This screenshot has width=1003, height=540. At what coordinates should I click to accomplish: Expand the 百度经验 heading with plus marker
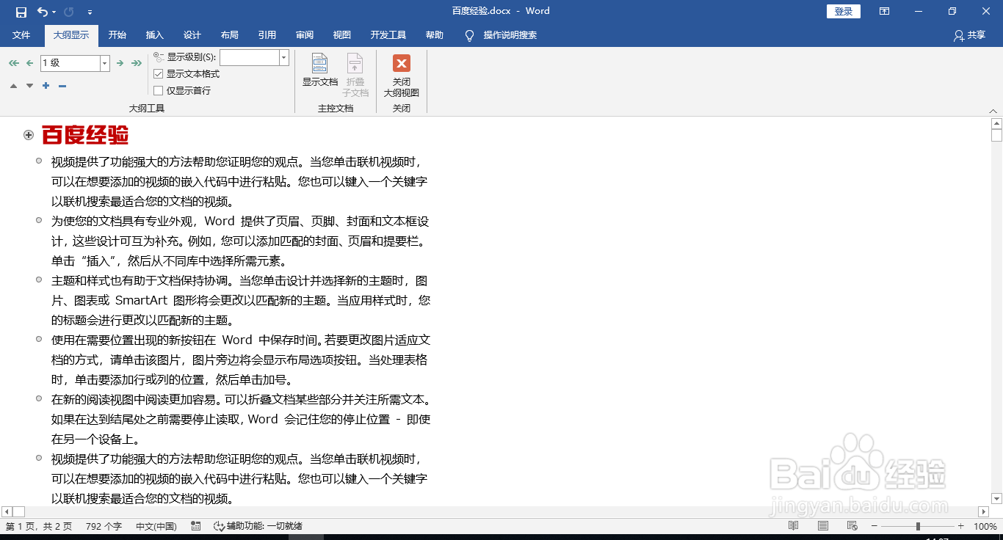point(29,135)
